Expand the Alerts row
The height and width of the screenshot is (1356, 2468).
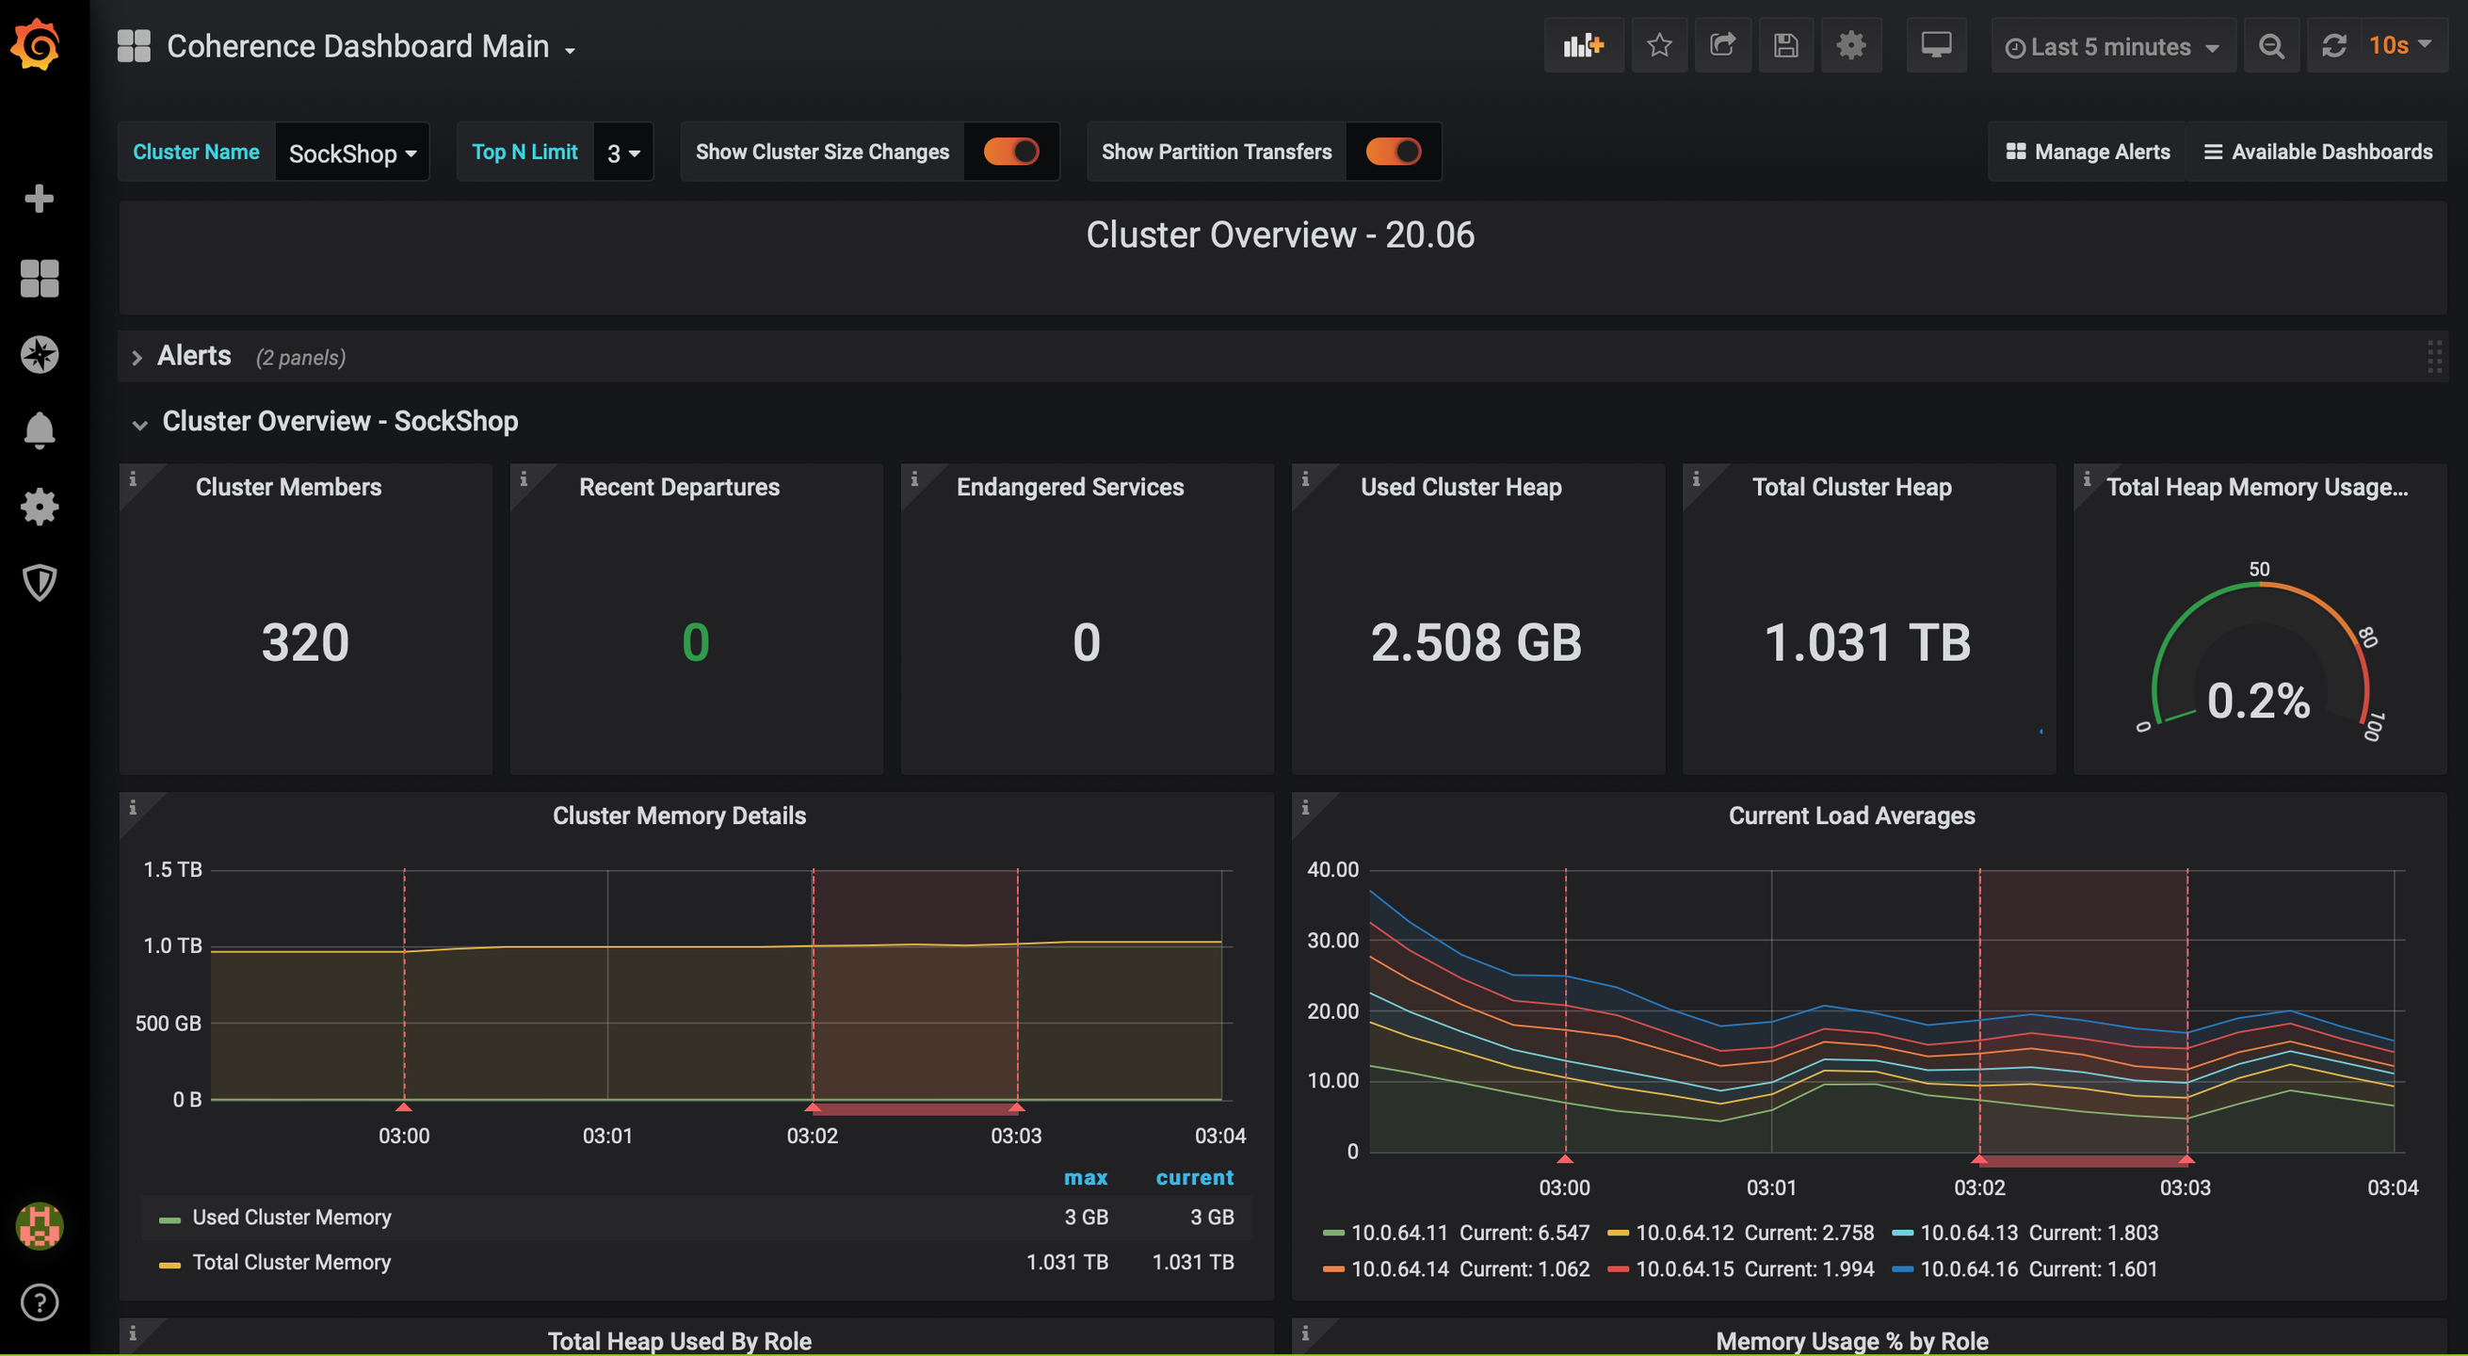[194, 357]
